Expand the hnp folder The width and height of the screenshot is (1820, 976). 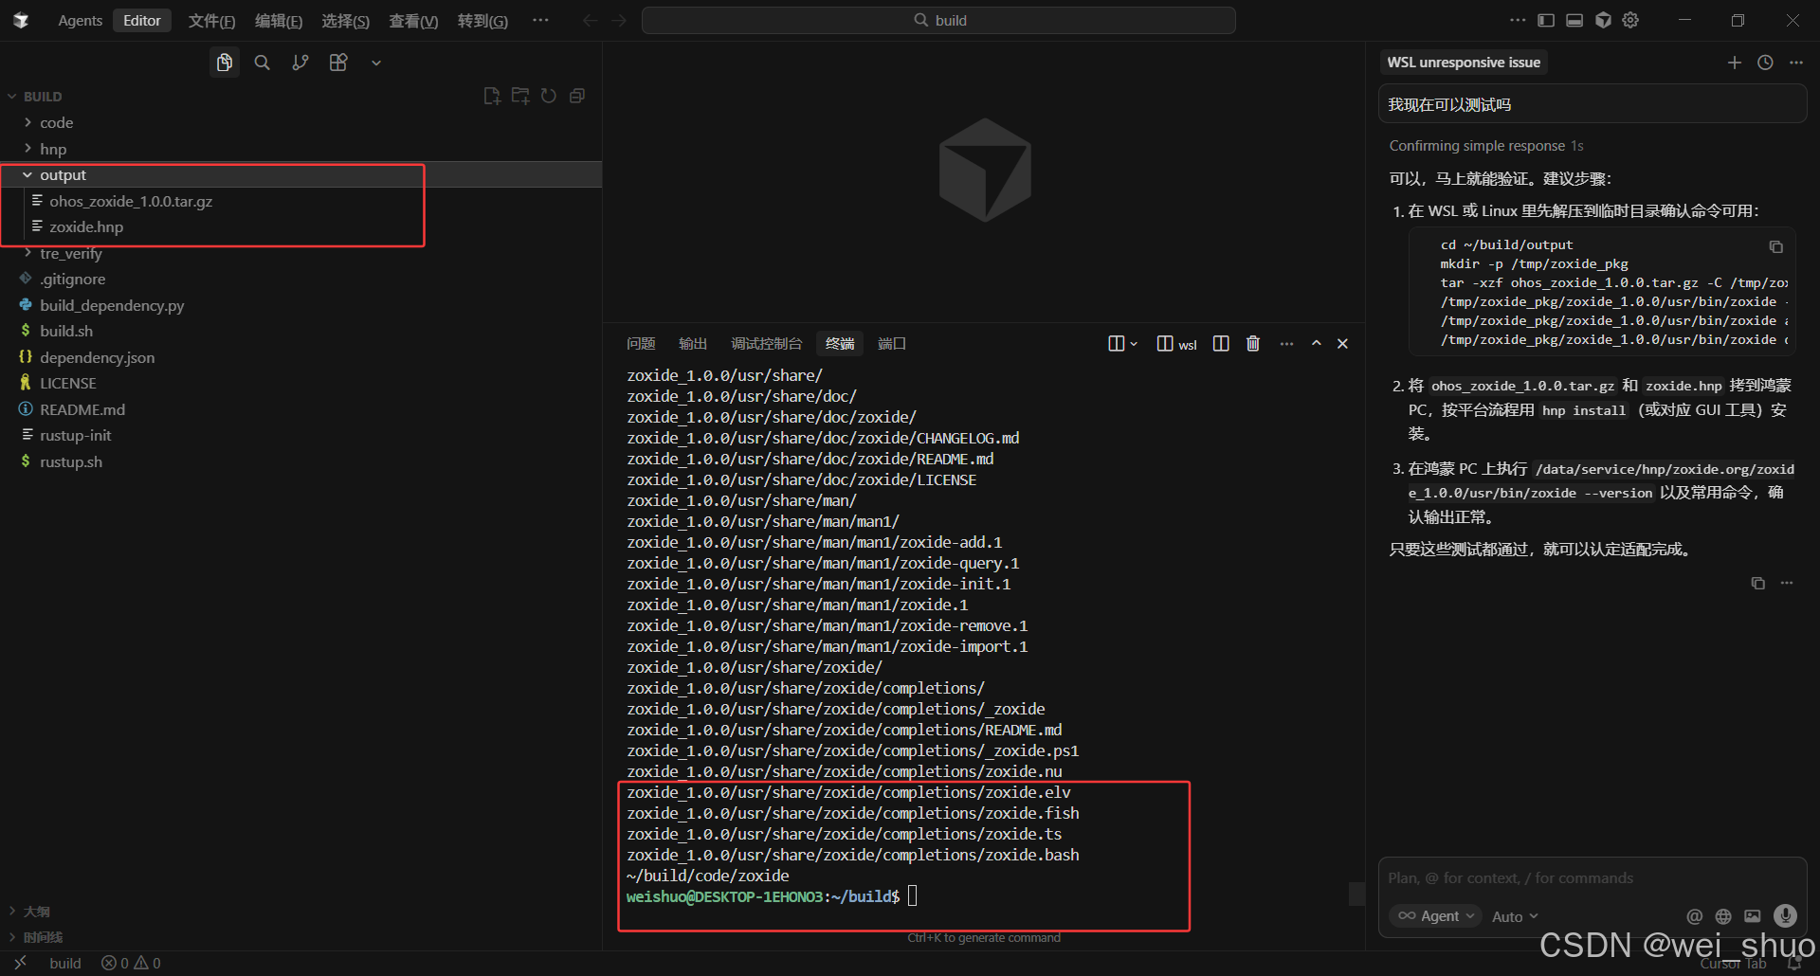click(53, 150)
